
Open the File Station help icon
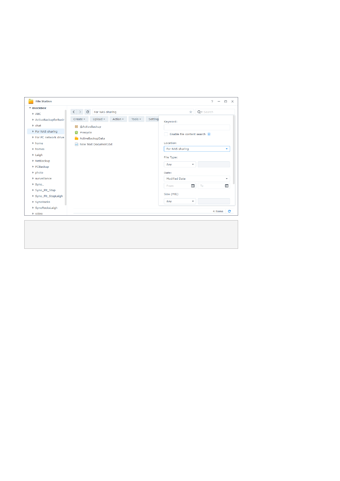coord(212,101)
